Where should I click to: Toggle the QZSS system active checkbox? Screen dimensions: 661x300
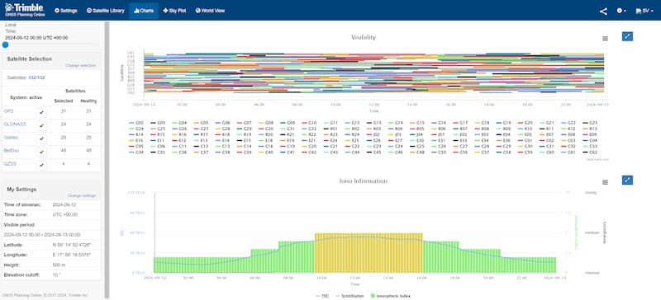[x=41, y=165]
